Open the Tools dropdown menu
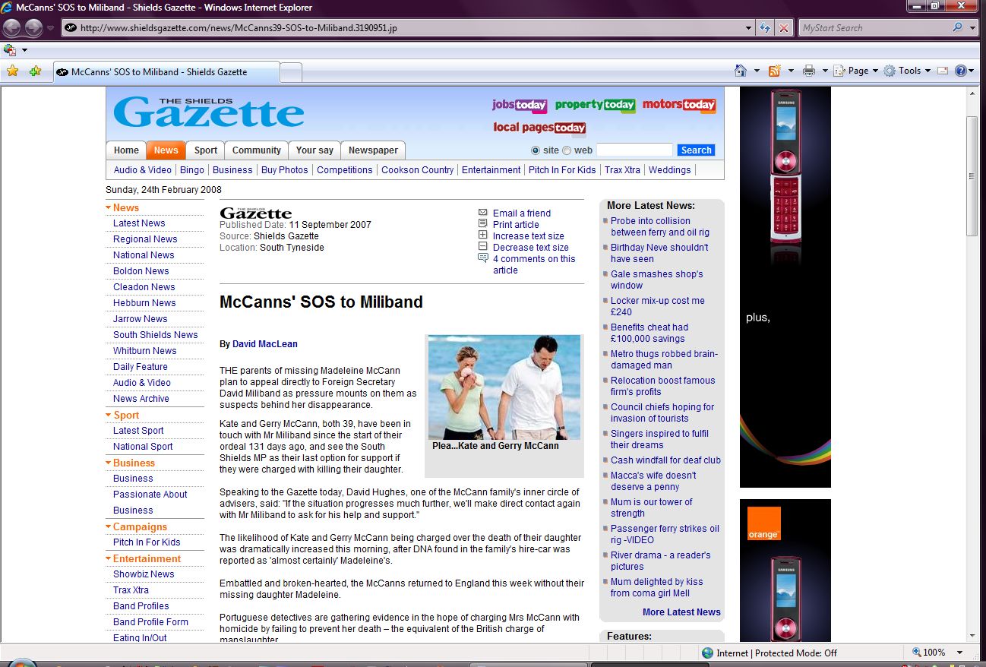986x667 pixels. click(x=905, y=71)
